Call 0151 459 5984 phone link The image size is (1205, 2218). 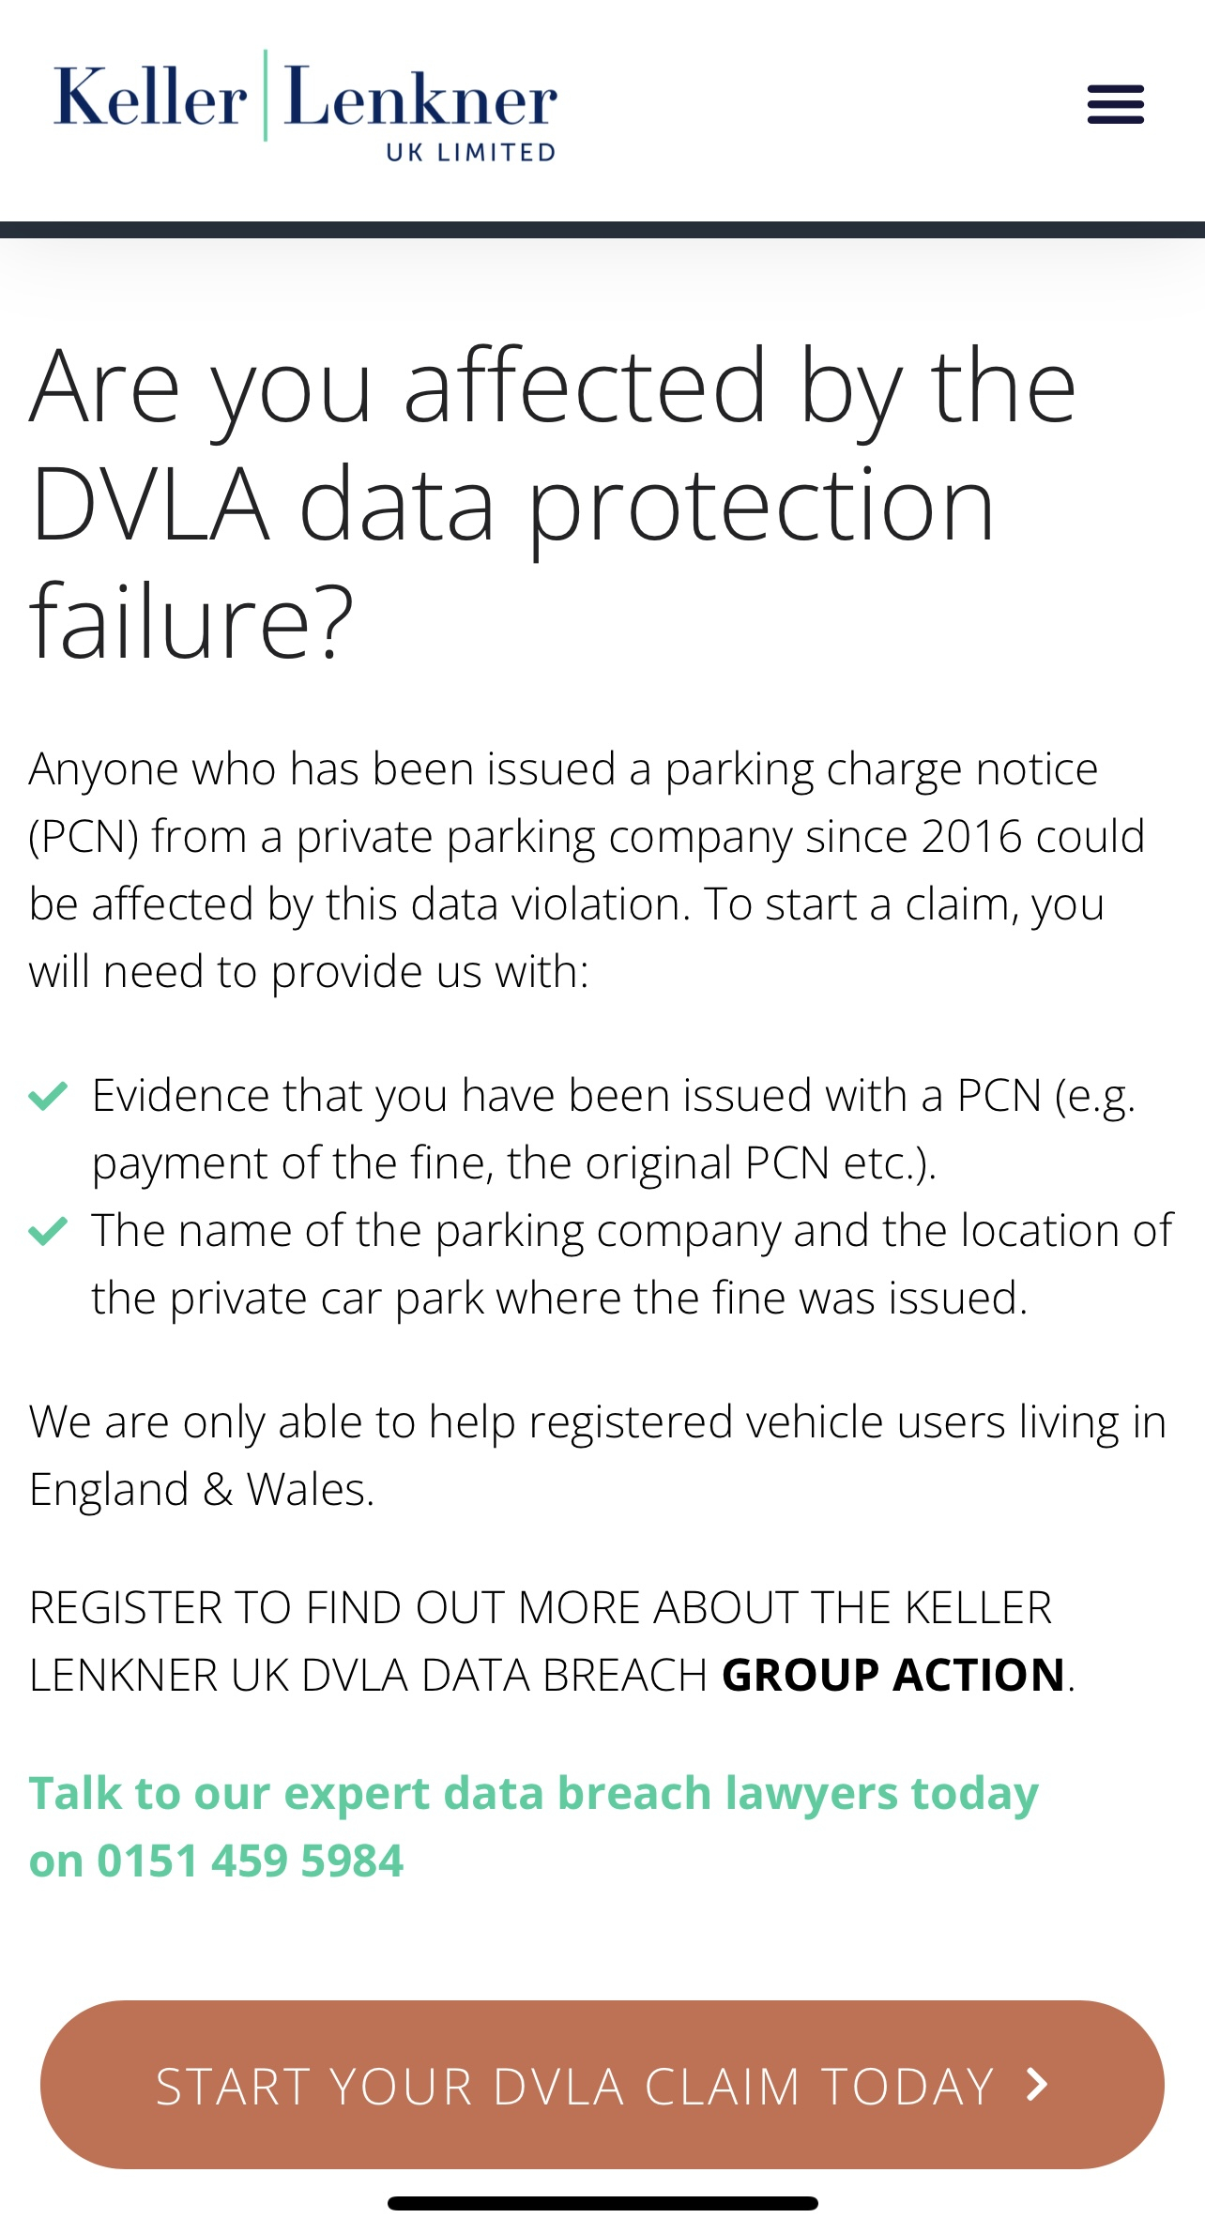(250, 1861)
